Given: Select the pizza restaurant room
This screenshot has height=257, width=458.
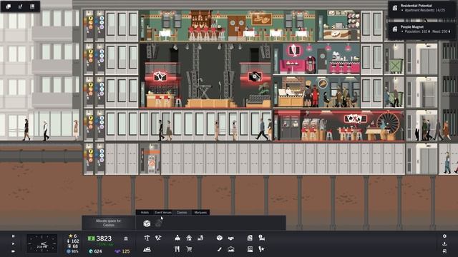Looking at the screenshot, I should pyautogui.click(x=316, y=92).
